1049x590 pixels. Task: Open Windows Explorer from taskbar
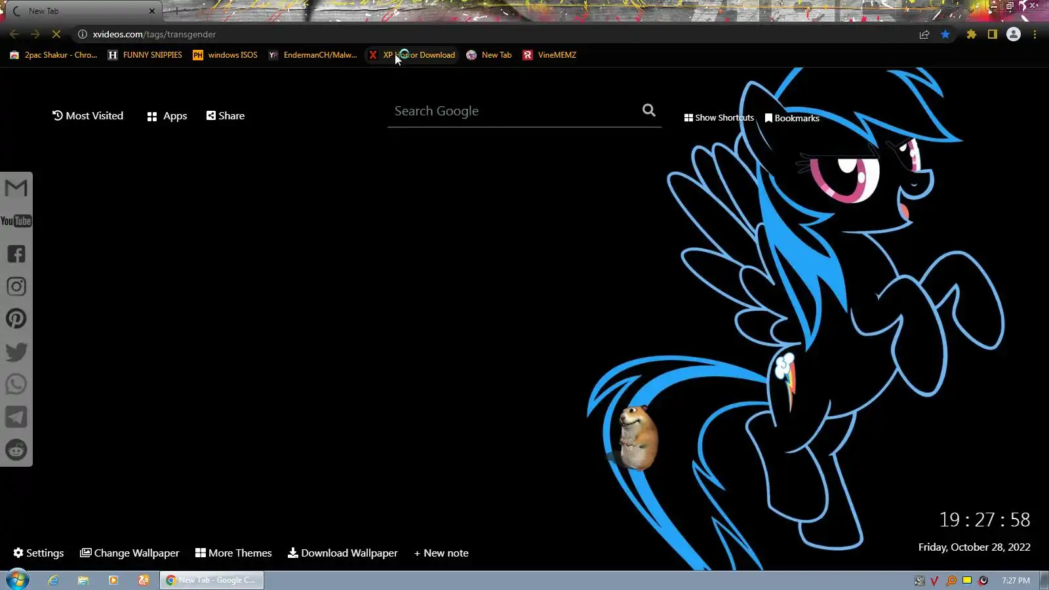point(83,580)
